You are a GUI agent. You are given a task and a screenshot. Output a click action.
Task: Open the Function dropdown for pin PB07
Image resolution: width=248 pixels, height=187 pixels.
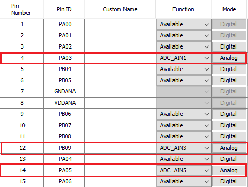[184, 125]
